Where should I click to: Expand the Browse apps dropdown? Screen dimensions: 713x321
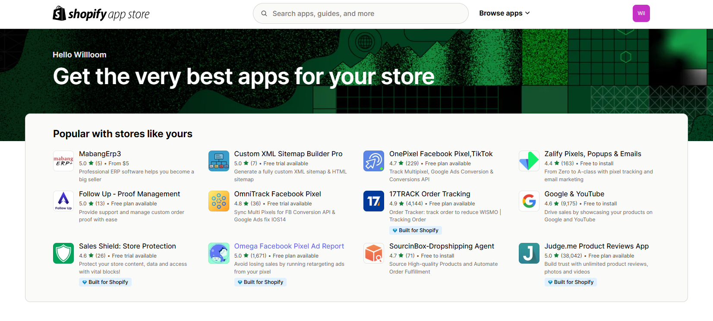pos(505,13)
